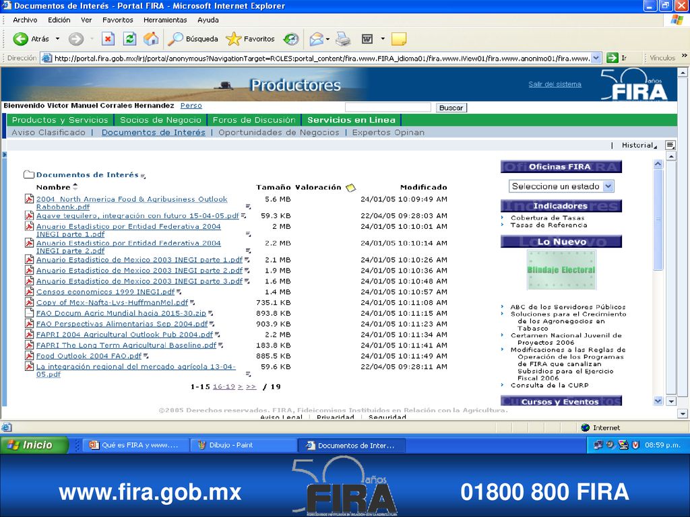Image resolution: width=690 pixels, height=517 pixels.
Task: Open context menu arrow for Documentos de Interés folder
Action: pos(143,176)
